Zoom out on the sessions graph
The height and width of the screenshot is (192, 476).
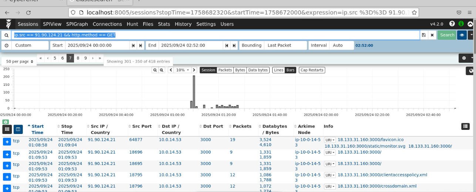[155, 70]
